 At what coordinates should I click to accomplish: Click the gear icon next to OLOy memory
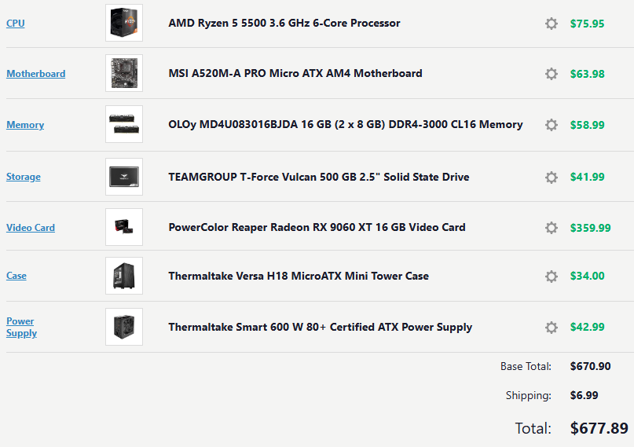tap(552, 125)
